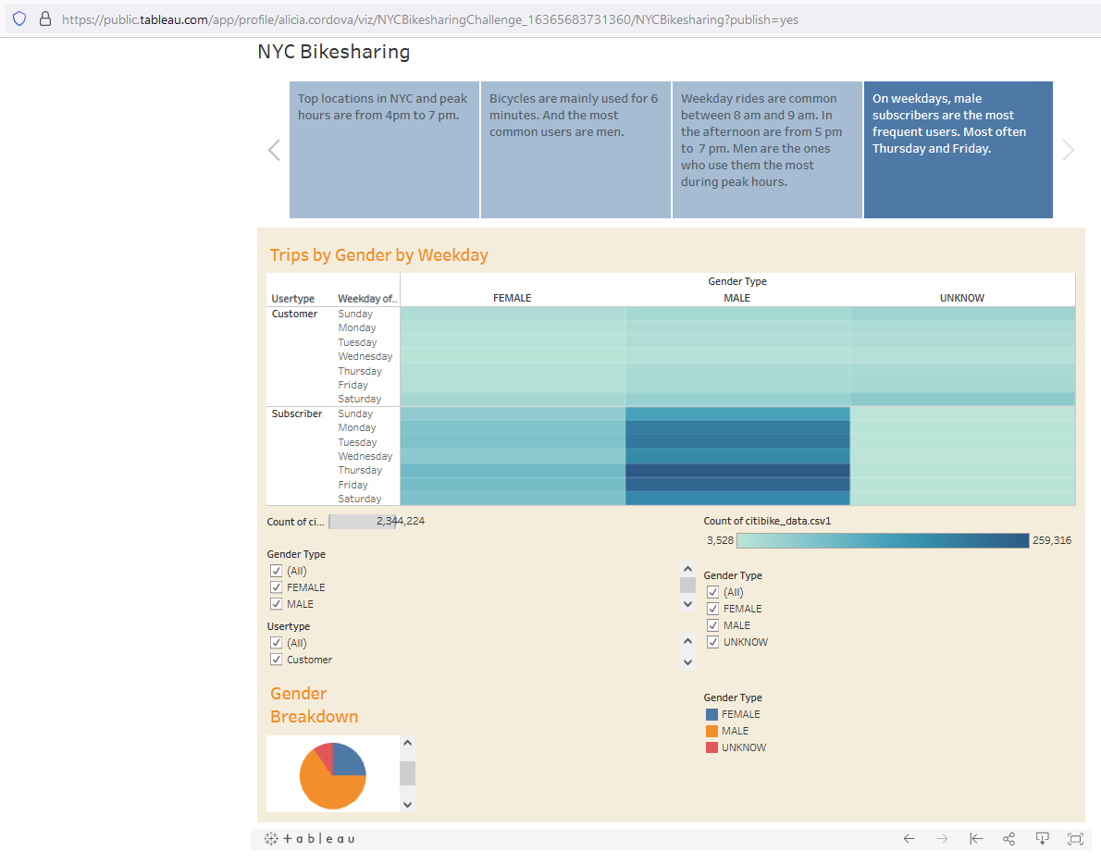Select the MALE orange legend swatch
1101x864 pixels.
712,732
